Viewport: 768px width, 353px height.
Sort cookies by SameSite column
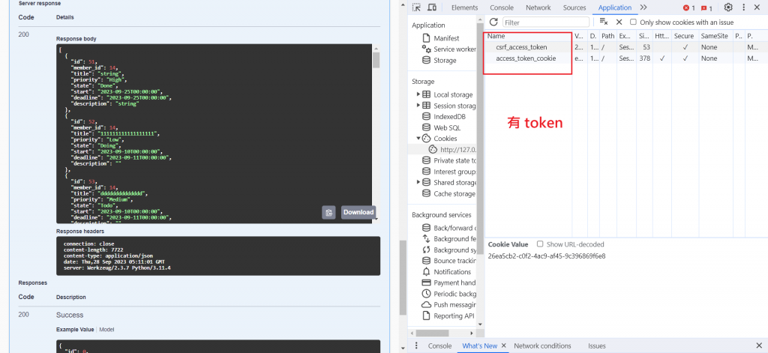click(x=715, y=36)
